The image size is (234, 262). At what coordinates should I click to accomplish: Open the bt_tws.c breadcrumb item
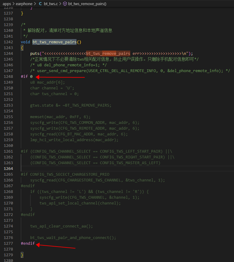tap(51, 4)
